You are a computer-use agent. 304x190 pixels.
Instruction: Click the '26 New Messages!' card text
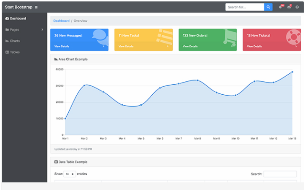pyautogui.click(x=68, y=35)
